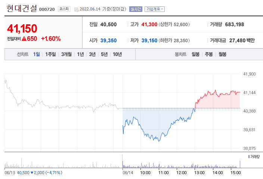The height and width of the screenshot is (179, 263).
Task: Select the 1주일 line chart tab
Action: [x=50, y=54]
